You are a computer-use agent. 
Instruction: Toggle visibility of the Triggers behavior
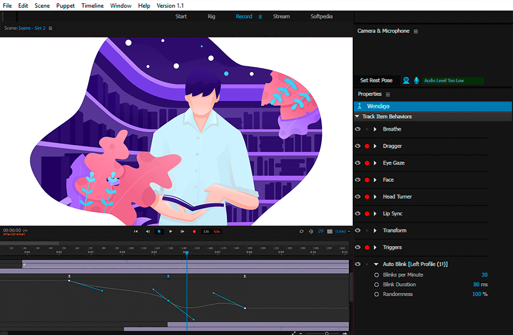tap(357, 247)
